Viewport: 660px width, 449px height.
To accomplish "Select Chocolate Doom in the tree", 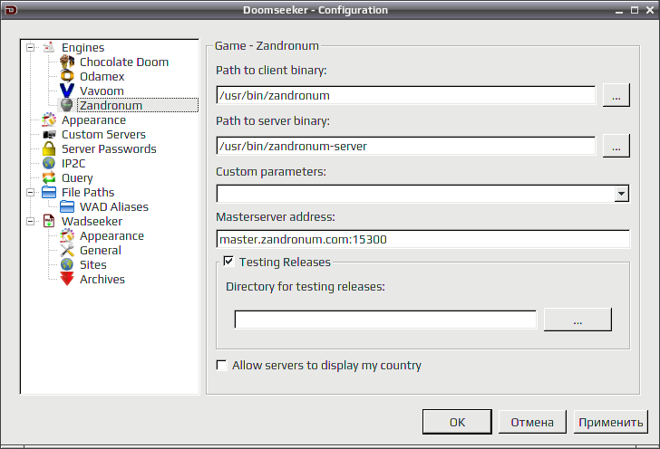I will pos(124,62).
